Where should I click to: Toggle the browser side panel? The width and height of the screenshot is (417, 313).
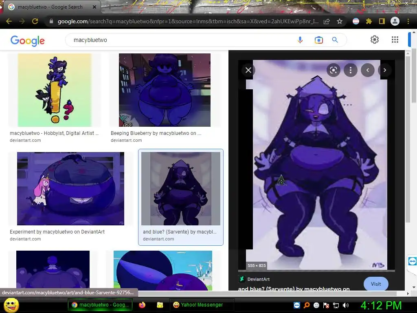click(x=382, y=21)
